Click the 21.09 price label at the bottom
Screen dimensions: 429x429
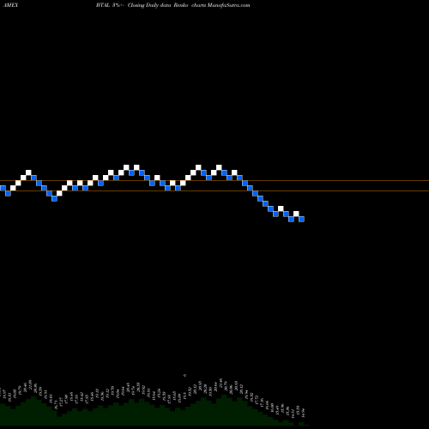[x=30, y=384]
